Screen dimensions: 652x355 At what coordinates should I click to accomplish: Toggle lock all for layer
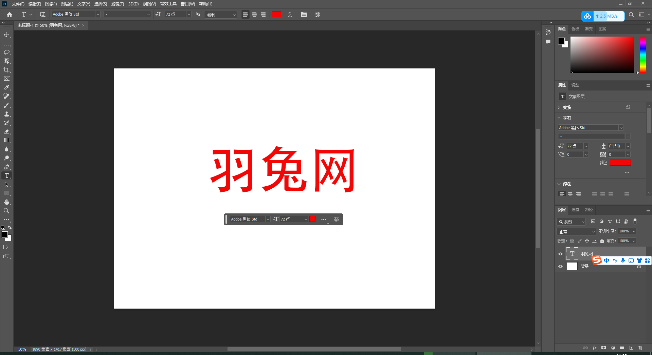tap(602, 241)
